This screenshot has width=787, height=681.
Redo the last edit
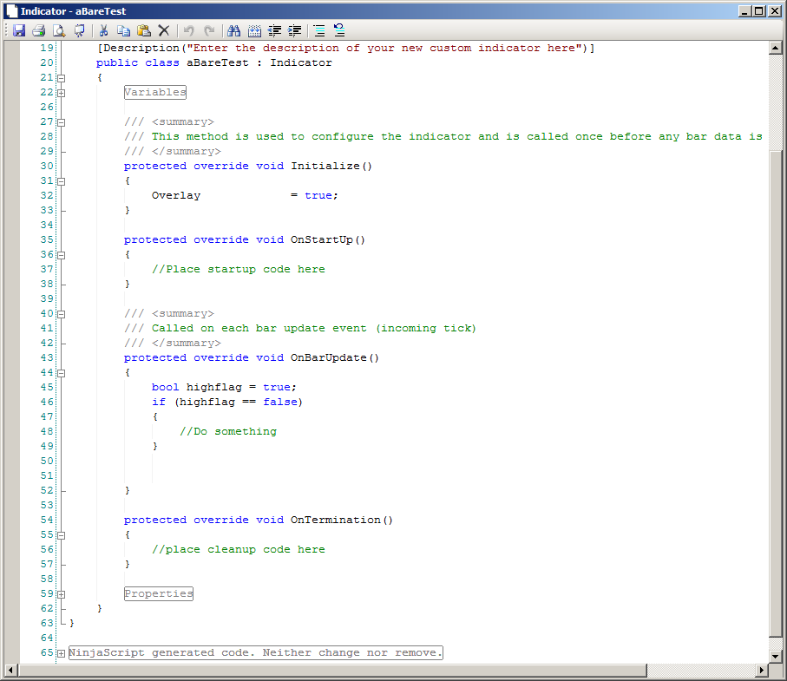(x=209, y=30)
